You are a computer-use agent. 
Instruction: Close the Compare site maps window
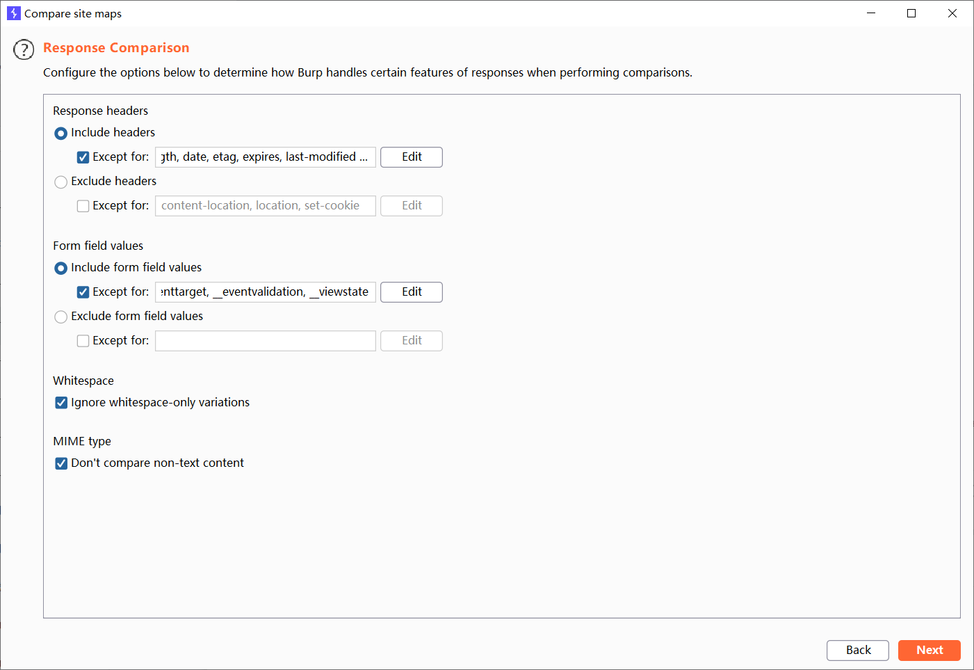(x=952, y=13)
